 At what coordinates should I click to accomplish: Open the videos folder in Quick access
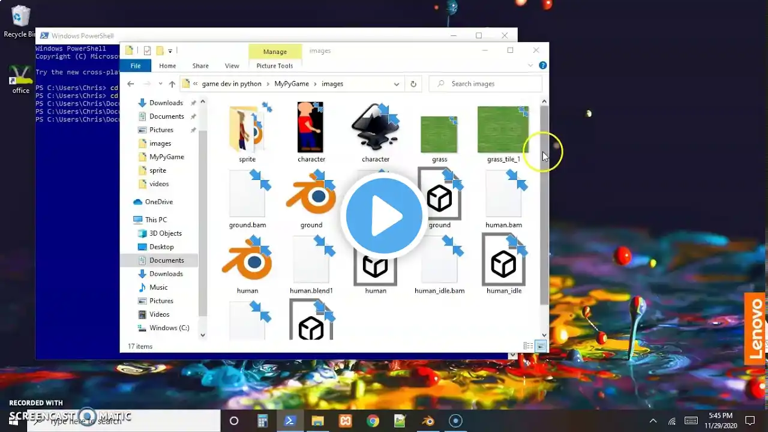159,184
